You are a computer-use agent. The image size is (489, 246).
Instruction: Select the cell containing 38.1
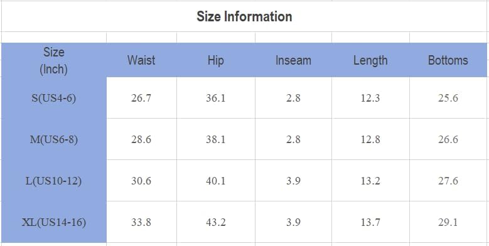tap(216, 139)
